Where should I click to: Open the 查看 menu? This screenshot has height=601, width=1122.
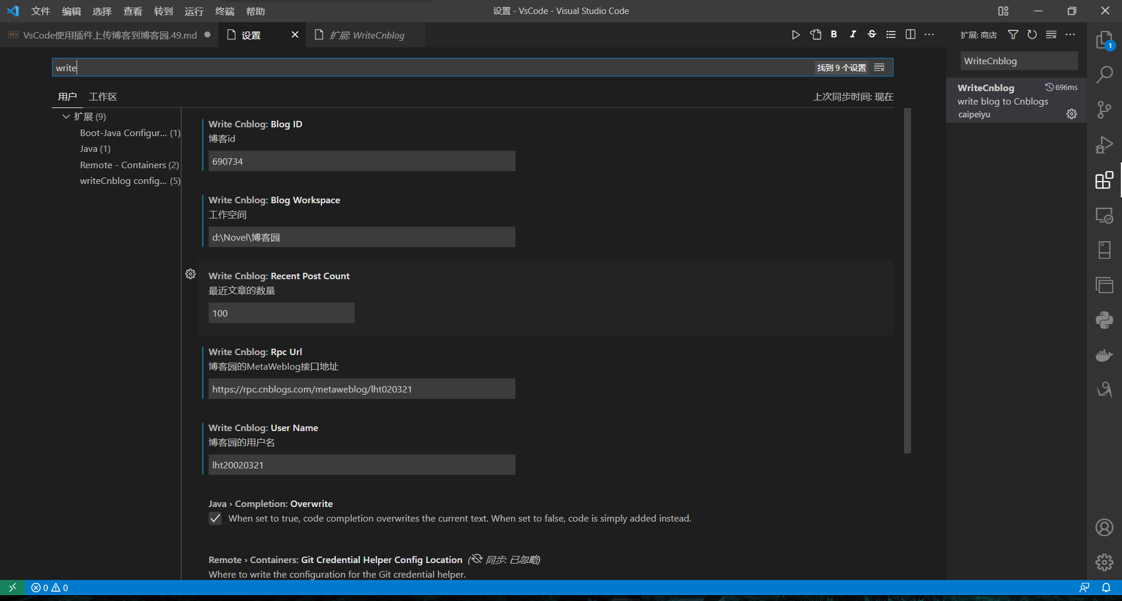133,11
